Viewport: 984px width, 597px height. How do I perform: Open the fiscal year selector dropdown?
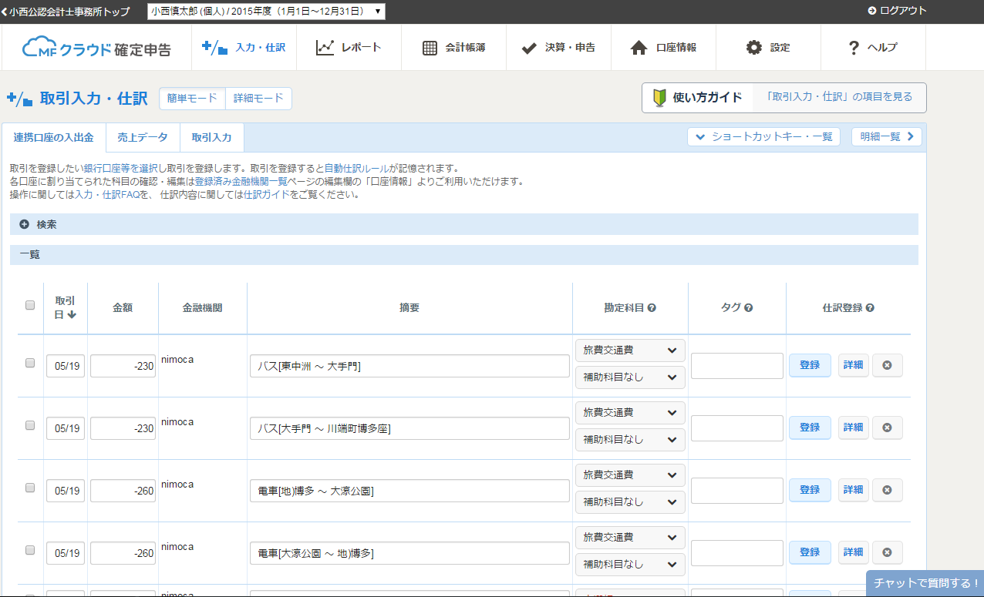(x=266, y=11)
